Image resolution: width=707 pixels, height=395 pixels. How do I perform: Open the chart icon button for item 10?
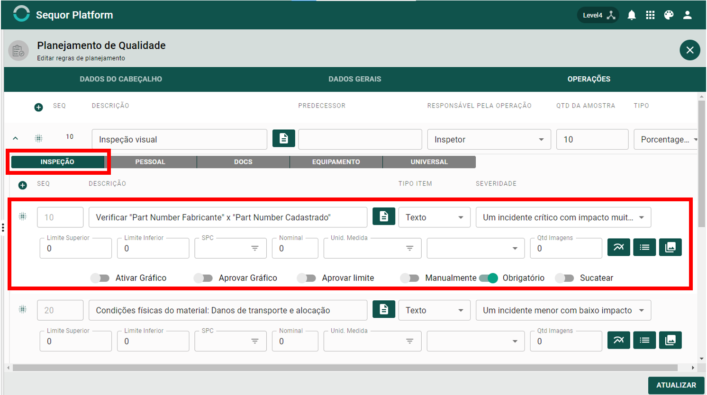619,247
